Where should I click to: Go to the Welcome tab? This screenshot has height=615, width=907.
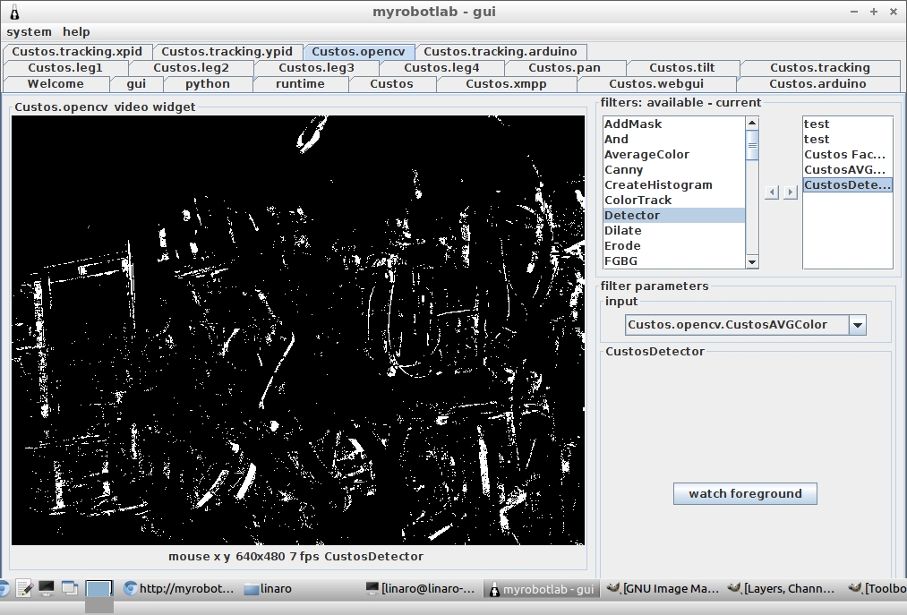tap(56, 84)
